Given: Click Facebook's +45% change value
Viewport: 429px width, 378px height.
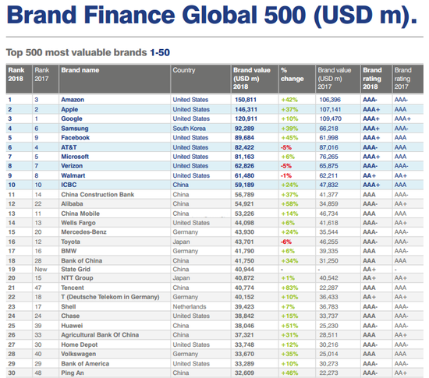Looking at the screenshot, I should (289, 138).
